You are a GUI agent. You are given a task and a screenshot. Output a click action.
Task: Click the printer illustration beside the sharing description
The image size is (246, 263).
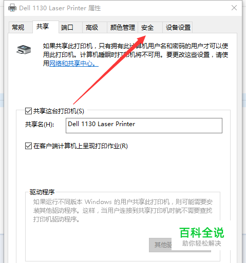[24, 50]
